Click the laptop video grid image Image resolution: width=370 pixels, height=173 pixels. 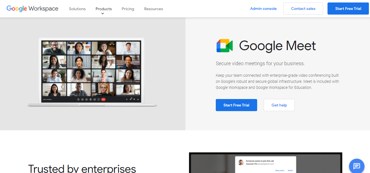tap(91, 72)
